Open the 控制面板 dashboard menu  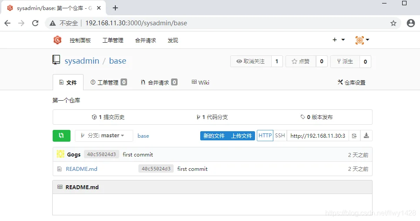[80, 41]
